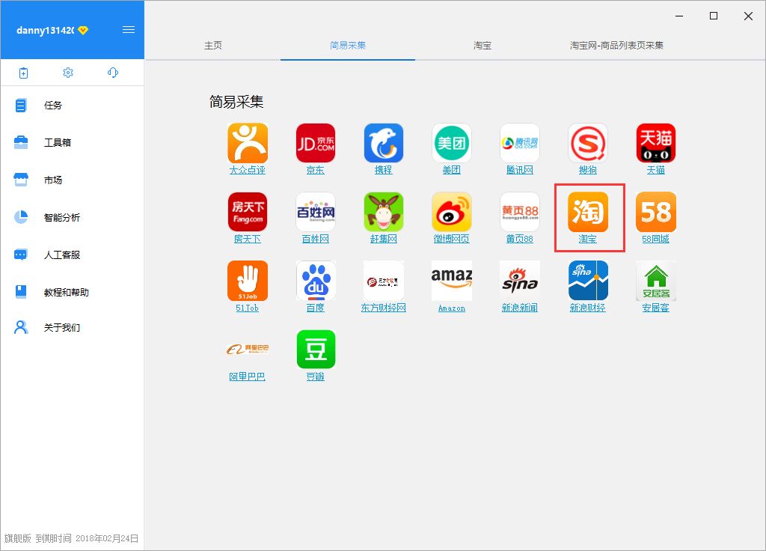
Task: Open the 豆瓣 Douban template icon
Action: tap(315, 349)
